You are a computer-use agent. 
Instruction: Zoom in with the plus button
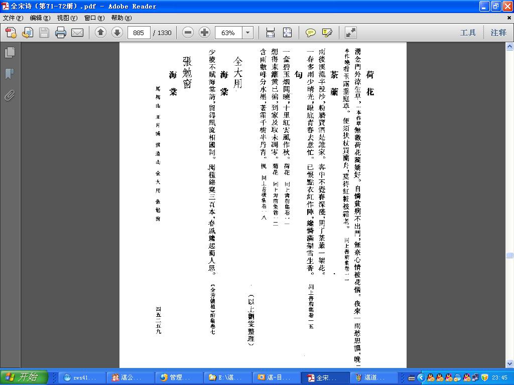click(204, 33)
